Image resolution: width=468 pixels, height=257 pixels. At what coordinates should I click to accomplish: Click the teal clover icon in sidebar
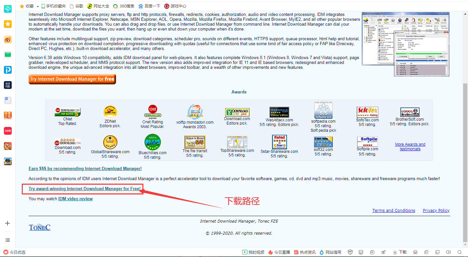[x=8, y=9]
